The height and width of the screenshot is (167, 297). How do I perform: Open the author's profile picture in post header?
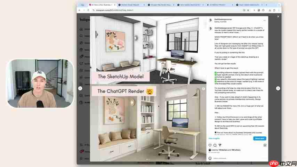pos(210,20)
